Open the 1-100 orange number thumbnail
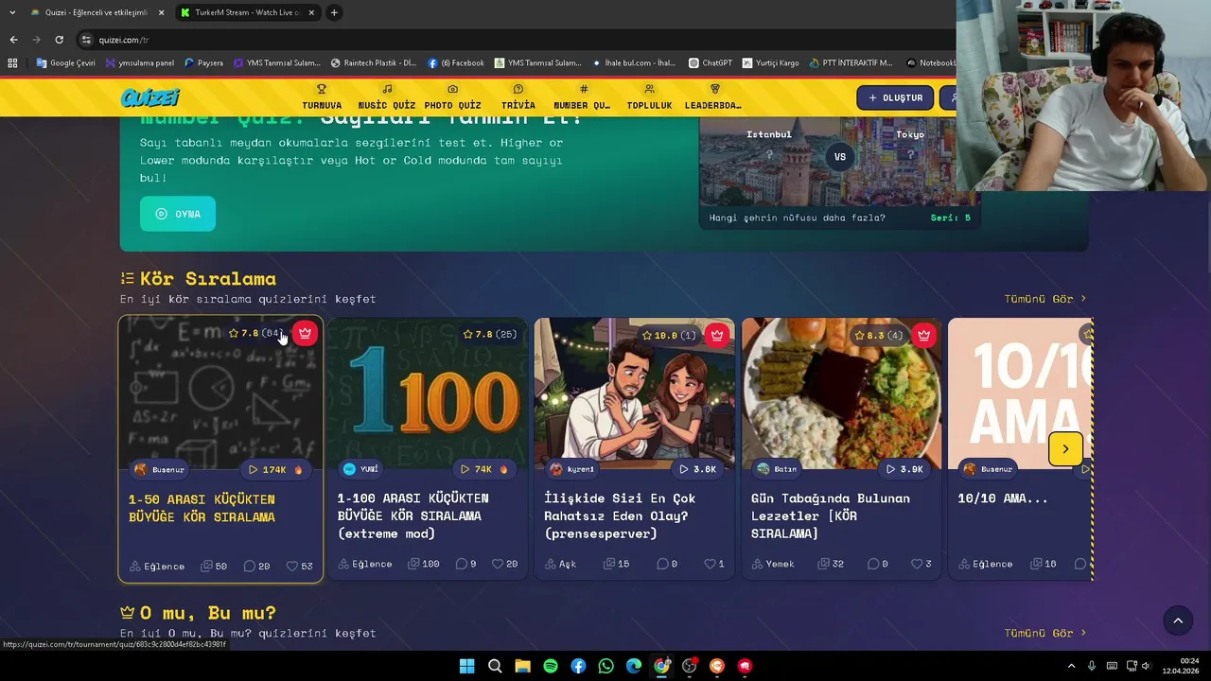 427,393
